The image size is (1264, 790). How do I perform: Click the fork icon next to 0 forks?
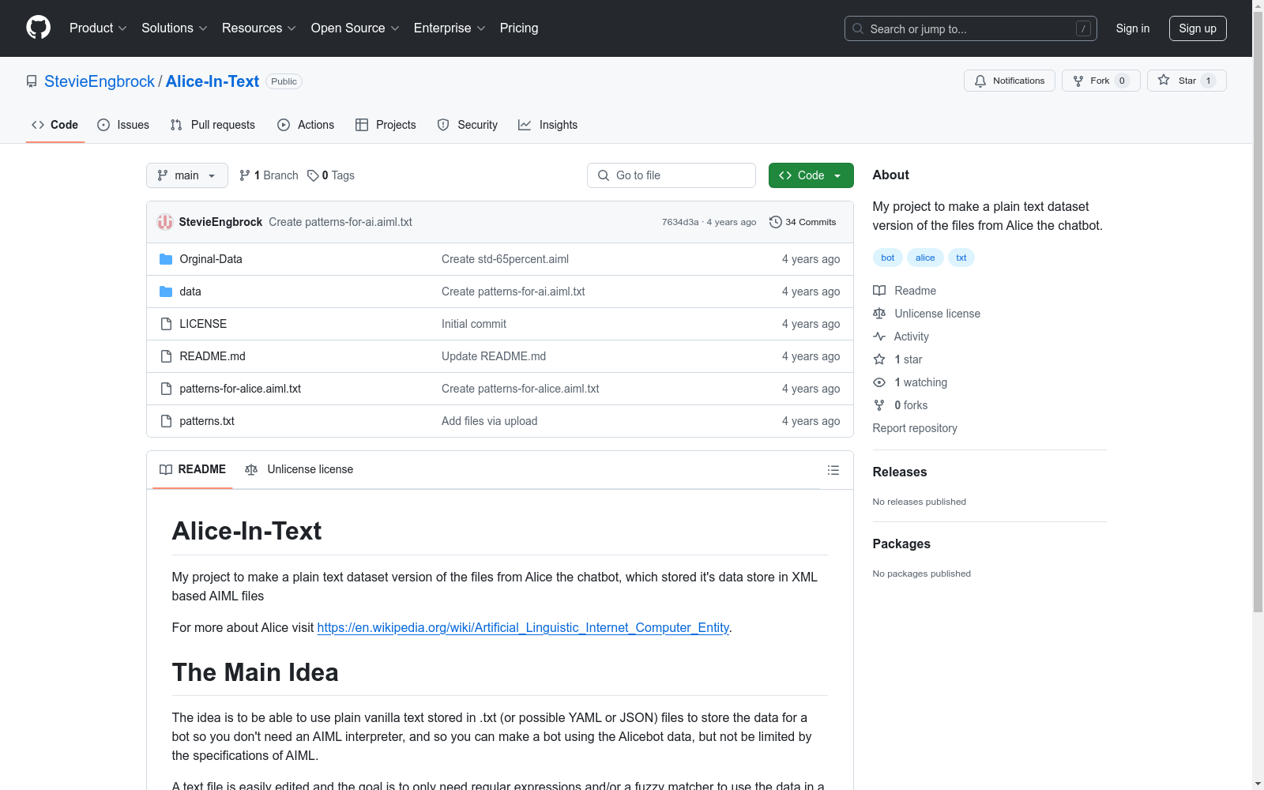click(x=879, y=405)
